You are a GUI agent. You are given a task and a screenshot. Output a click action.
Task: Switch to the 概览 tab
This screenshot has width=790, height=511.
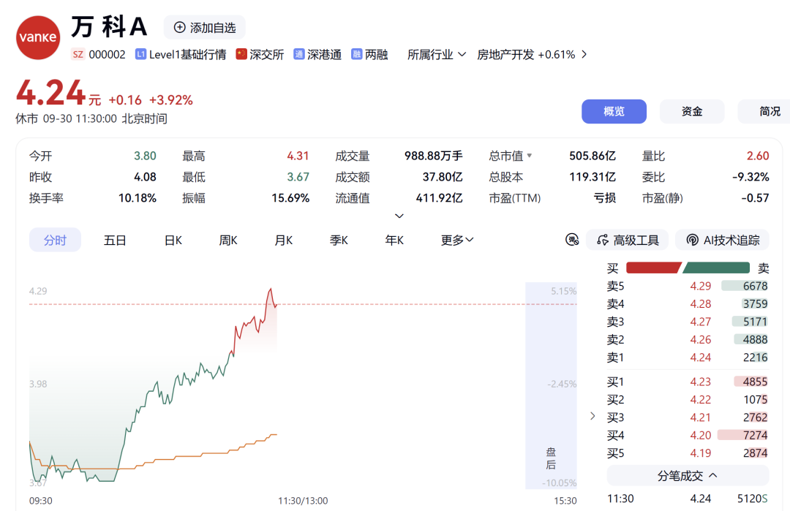(x=614, y=111)
